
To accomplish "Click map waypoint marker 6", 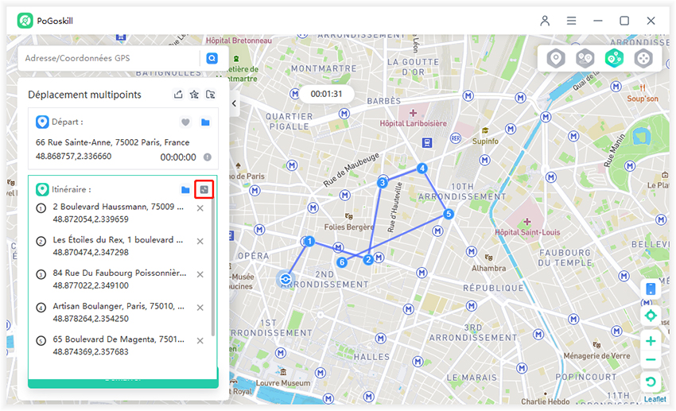I will click(x=342, y=262).
